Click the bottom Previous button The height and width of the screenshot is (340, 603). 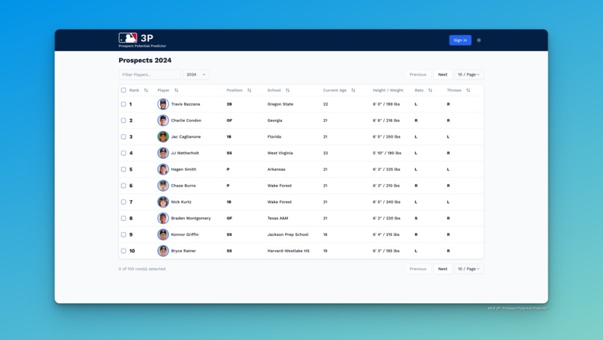click(x=418, y=269)
